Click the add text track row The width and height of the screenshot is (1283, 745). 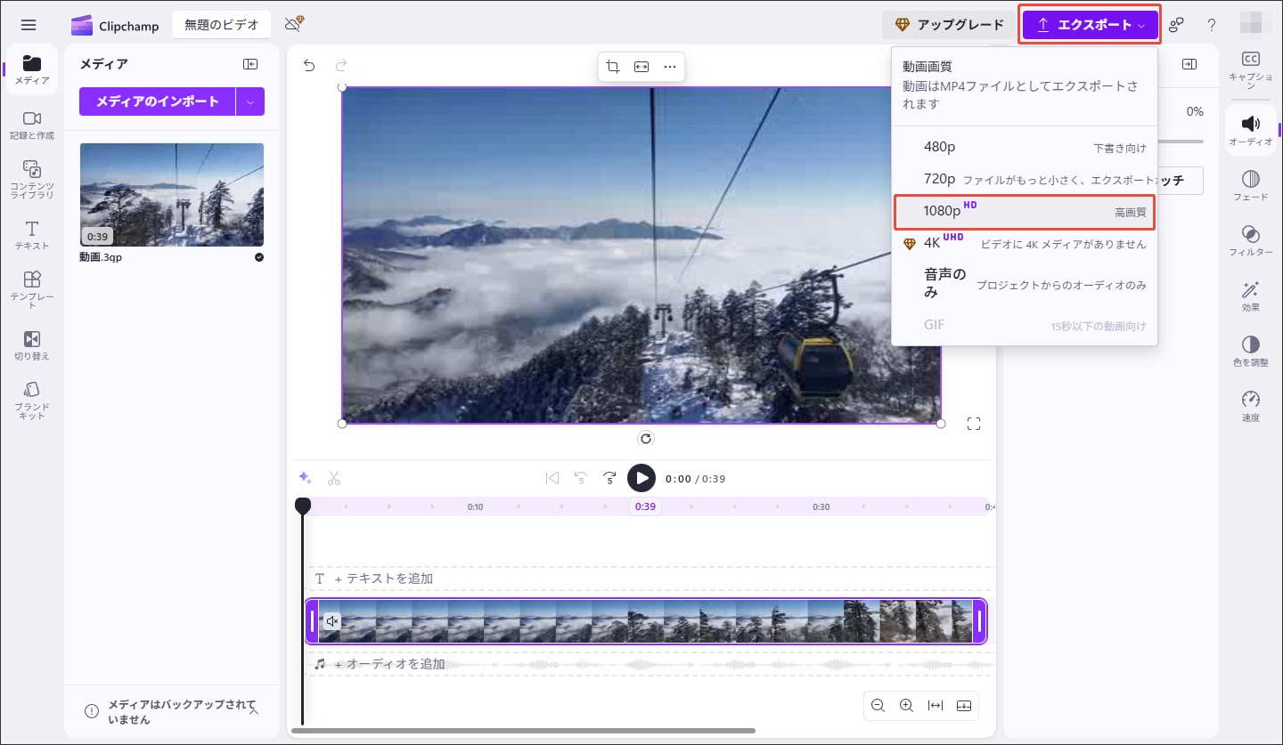pos(650,579)
